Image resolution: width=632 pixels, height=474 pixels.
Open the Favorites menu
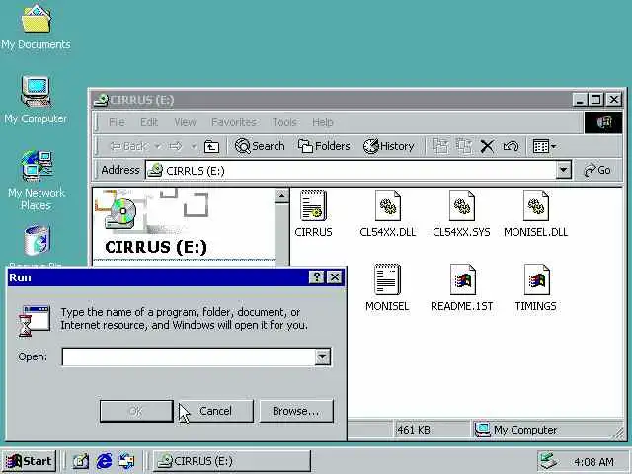tap(234, 122)
